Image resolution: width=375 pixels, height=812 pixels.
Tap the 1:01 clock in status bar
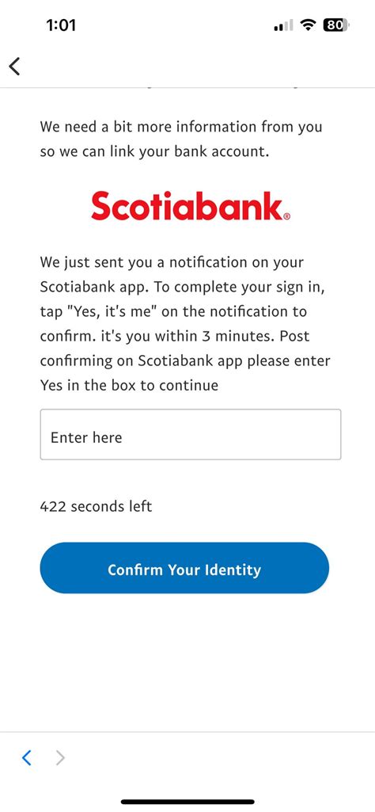coord(60,25)
